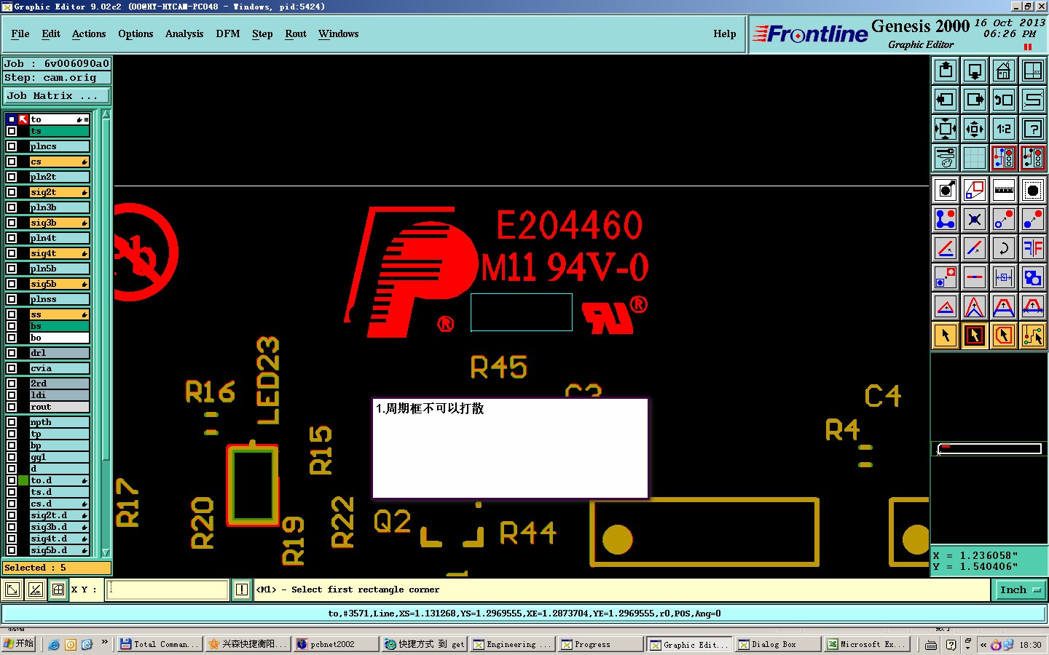The image size is (1049, 655).
Task: Select the sig5b.d layer name
Action: (59, 550)
